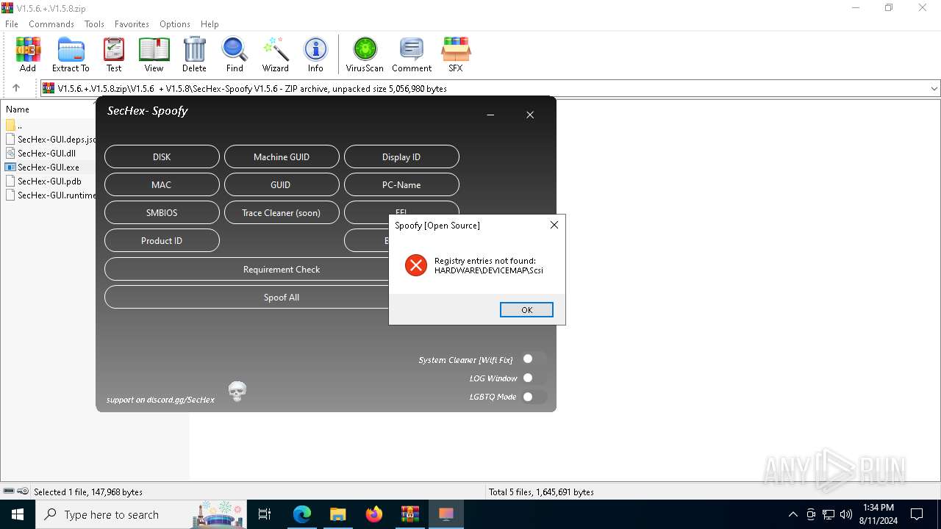This screenshot has width=941, height=529.
Task: Show hidden system tray icons
Action: [x=792, y=514]
